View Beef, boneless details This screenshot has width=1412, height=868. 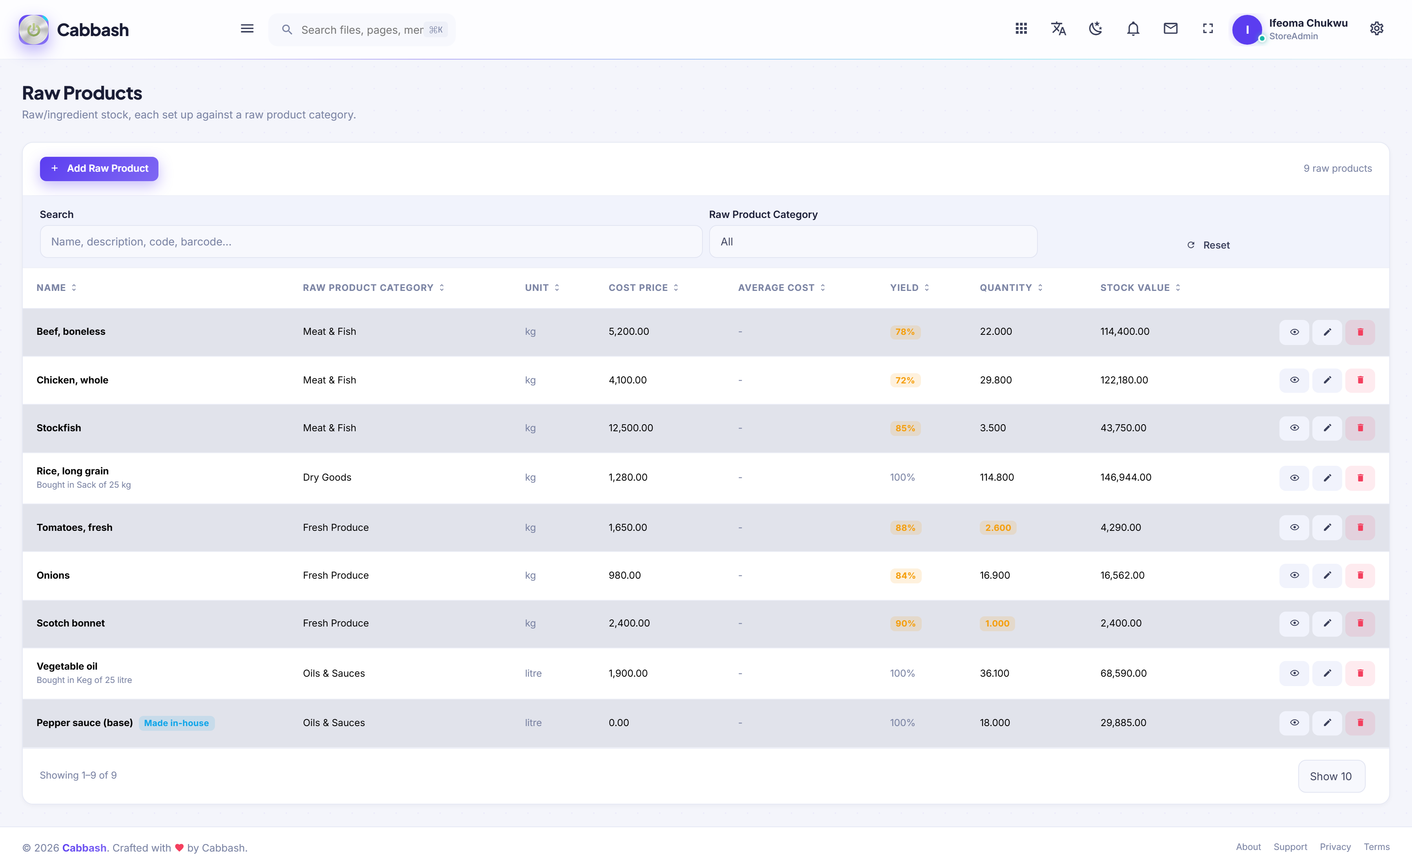(1294, 332)
